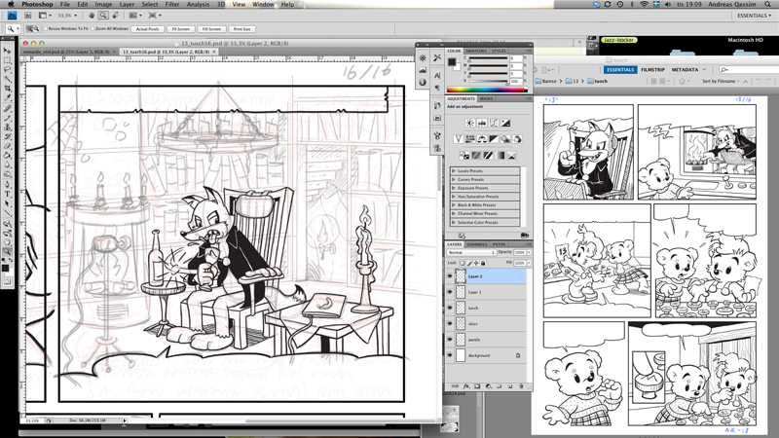The image size is (779, 438).
Task: Expand Hue/Saturation Presets list
Action: click(454, 197)
